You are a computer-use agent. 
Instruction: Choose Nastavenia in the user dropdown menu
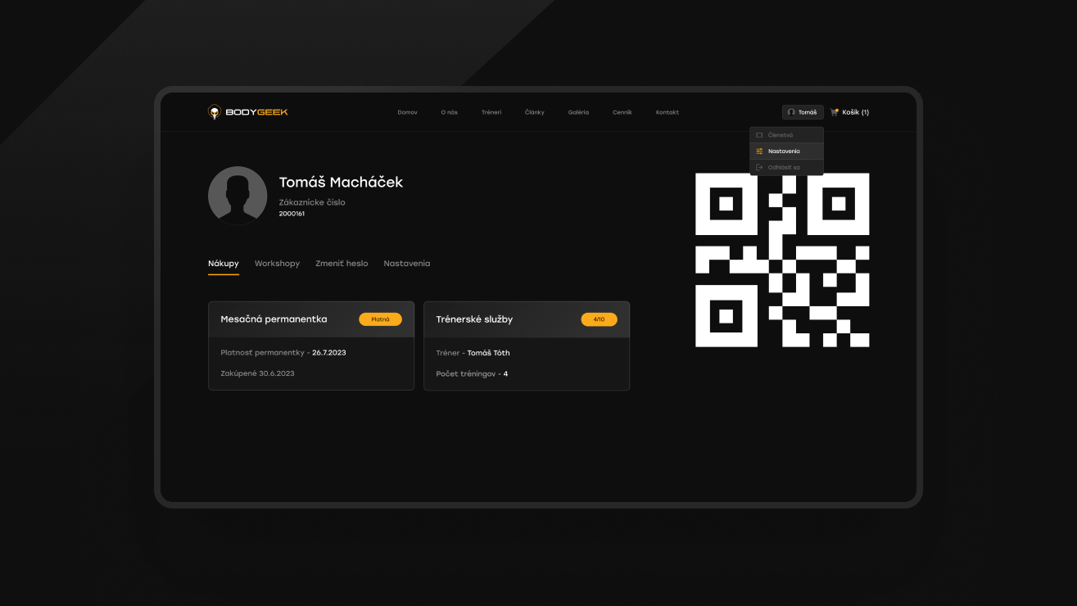(x=786, y=151)
